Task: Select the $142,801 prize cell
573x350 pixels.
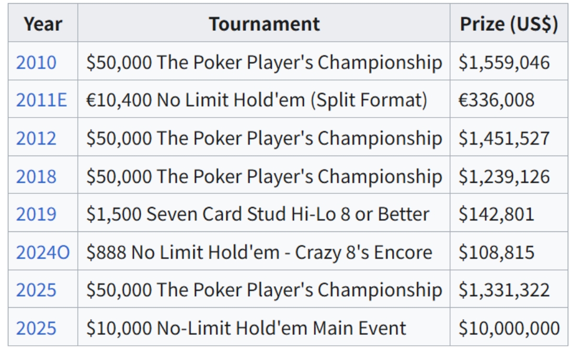Action: (x=496, y=214)
